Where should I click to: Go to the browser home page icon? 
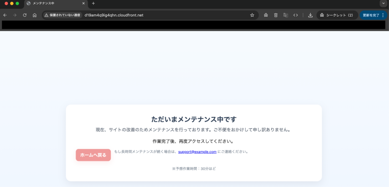tap(35, 15)
